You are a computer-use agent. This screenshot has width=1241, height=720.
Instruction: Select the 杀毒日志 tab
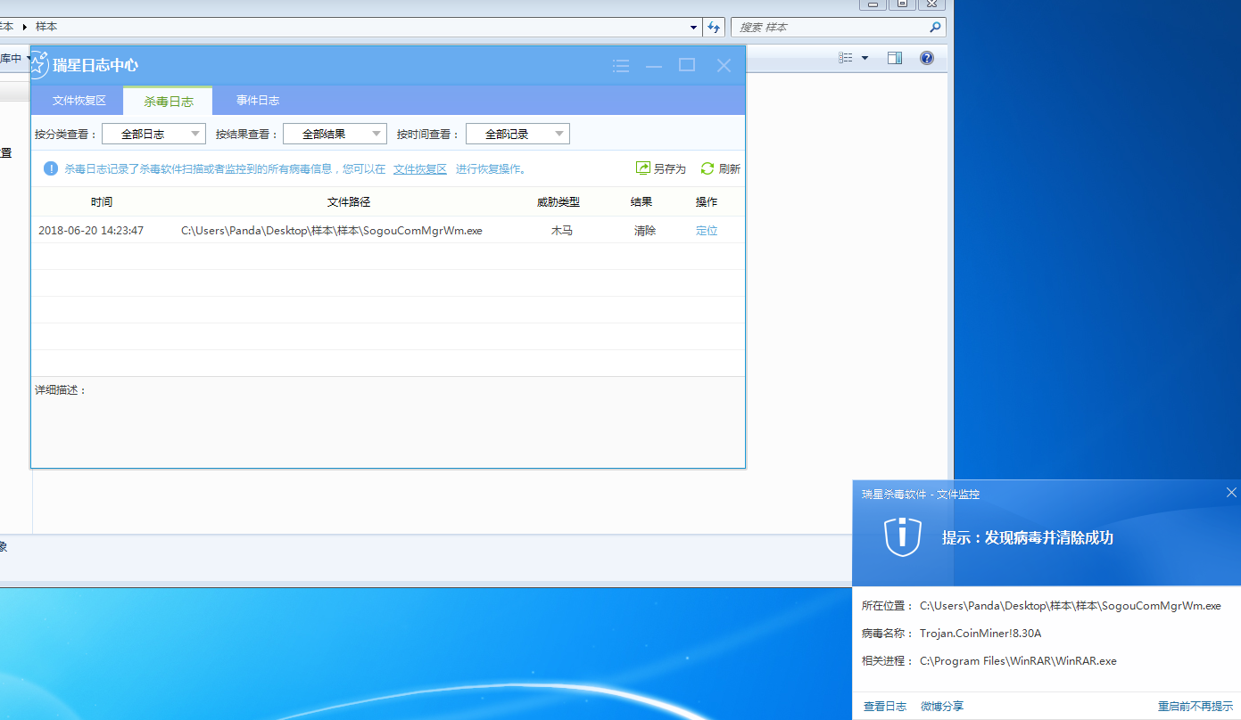(169, 101)
